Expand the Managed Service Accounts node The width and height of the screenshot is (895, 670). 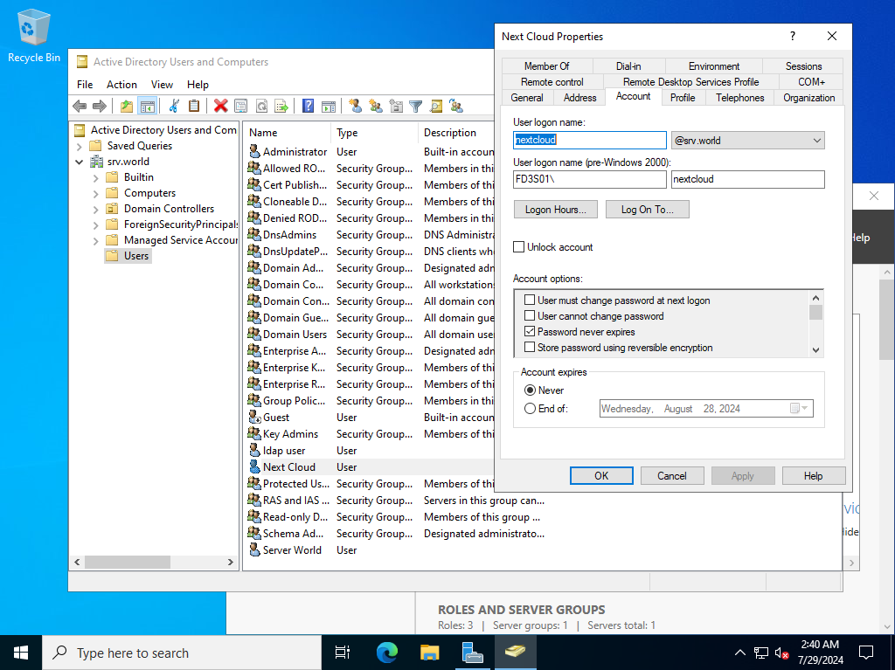click(96, 241)
